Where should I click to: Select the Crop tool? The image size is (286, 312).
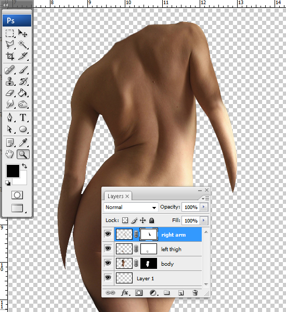(10, 56)
